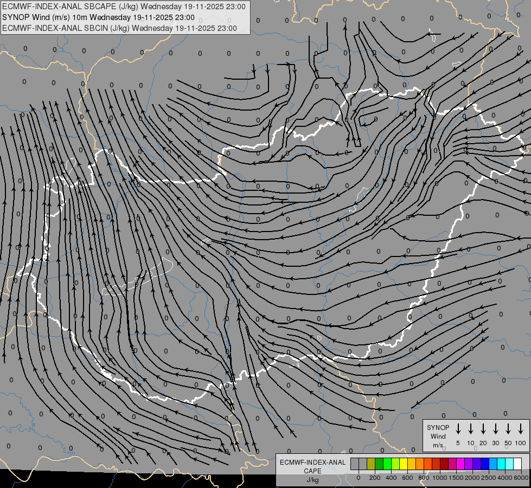Click the 30 m/s wind arrow in legend
Image resolution: width=531 pixels, height=488 pixels.
click(x=495, y=429)
